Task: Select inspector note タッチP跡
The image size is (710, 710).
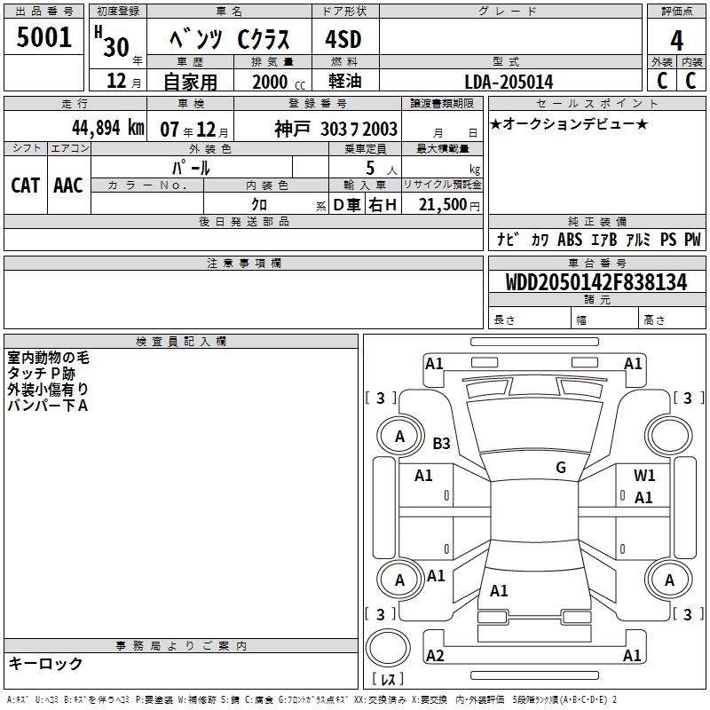Action: (x=41, y=374)
